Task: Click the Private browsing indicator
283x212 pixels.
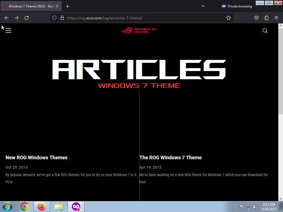Action: coord(237,6)
